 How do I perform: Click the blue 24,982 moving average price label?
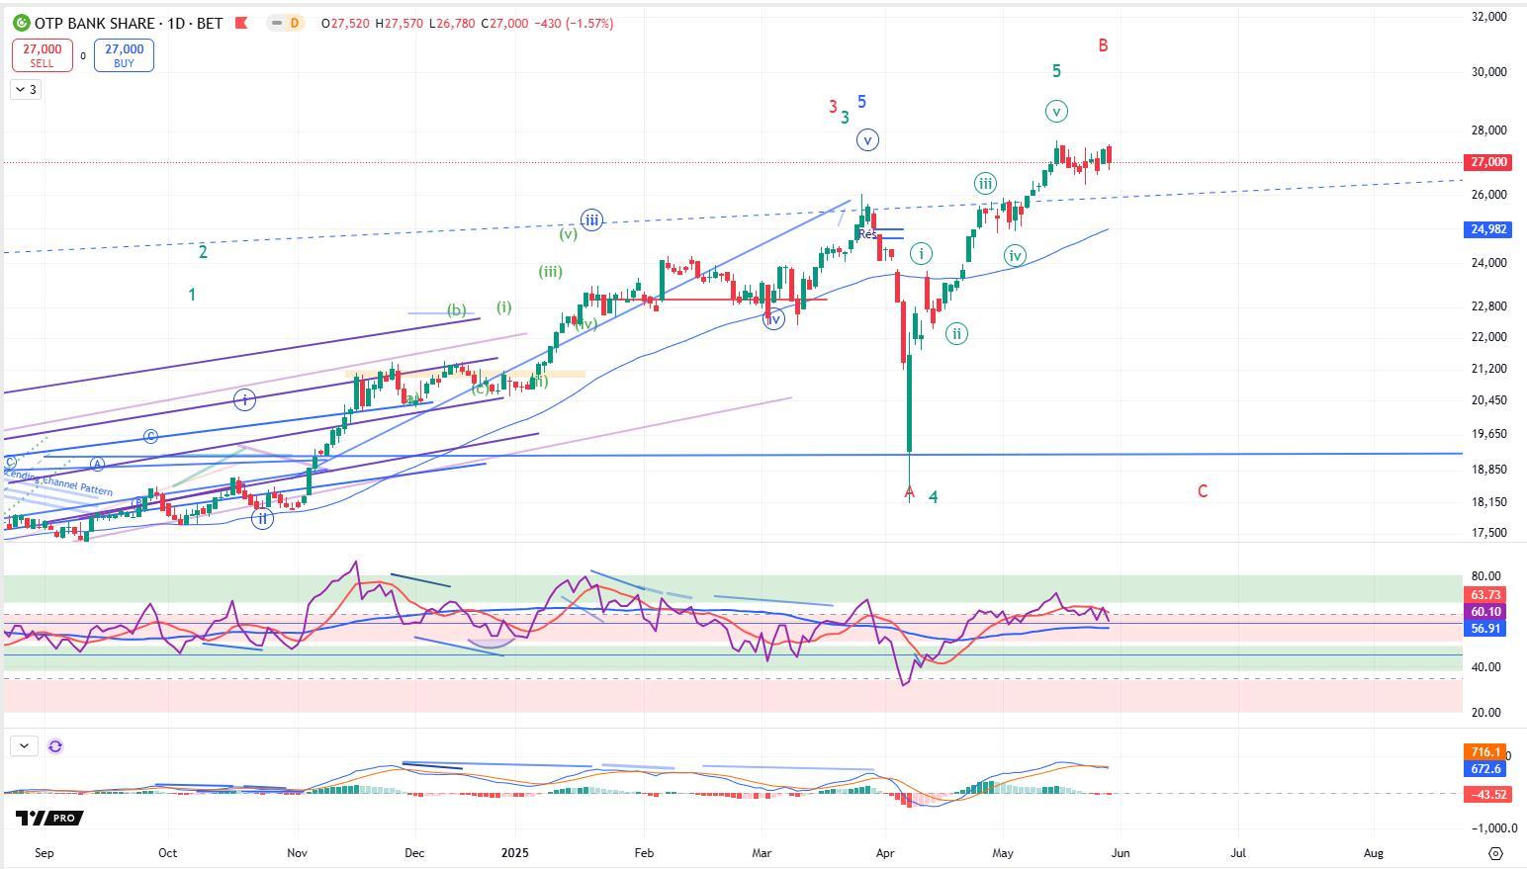[1486, 229]
